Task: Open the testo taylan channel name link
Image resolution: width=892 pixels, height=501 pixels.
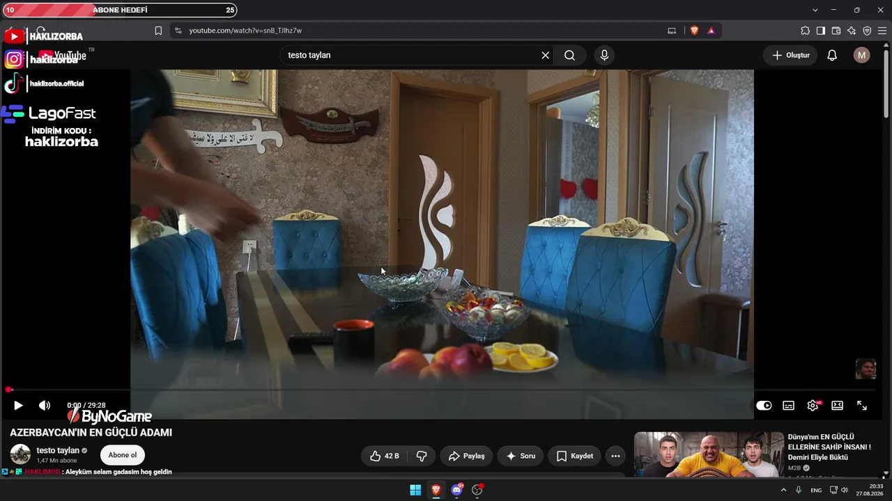Action: point(58,450)
